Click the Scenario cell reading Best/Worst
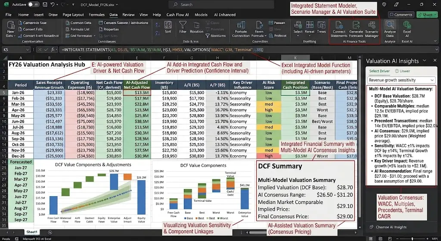Screen dimensions: 441x241 click(x=322, y=121)
